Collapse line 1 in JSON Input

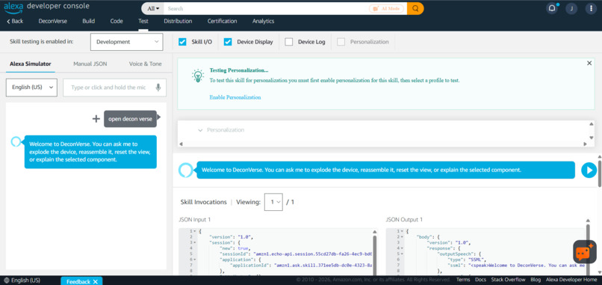195,232
